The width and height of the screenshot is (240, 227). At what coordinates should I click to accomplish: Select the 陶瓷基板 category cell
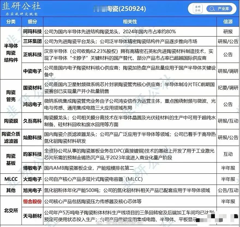[11, 159]
